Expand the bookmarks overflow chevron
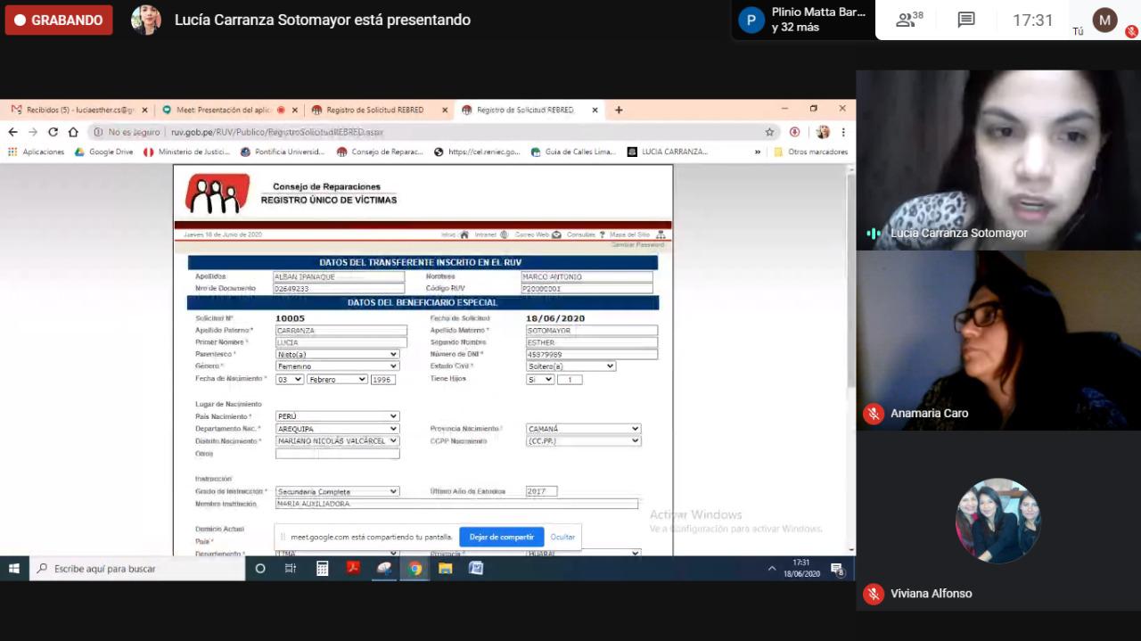The width and height of the screenshot is (1141, 641). (x=758, y=152)
